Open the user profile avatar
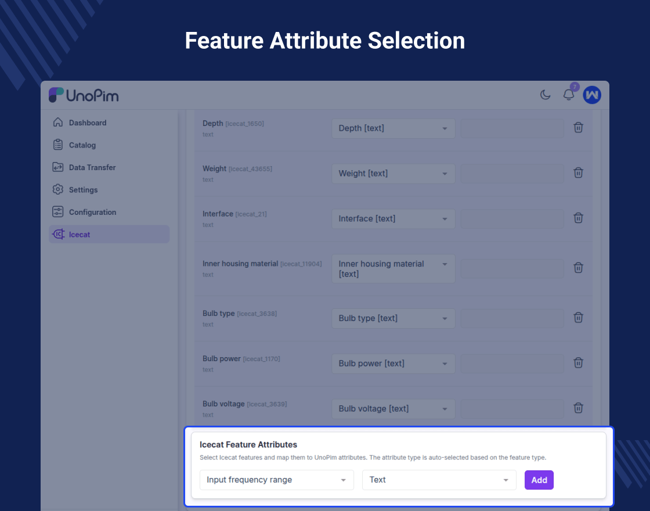Image resolution: width=650 pixels, height=511 pixels. [592, 95]
